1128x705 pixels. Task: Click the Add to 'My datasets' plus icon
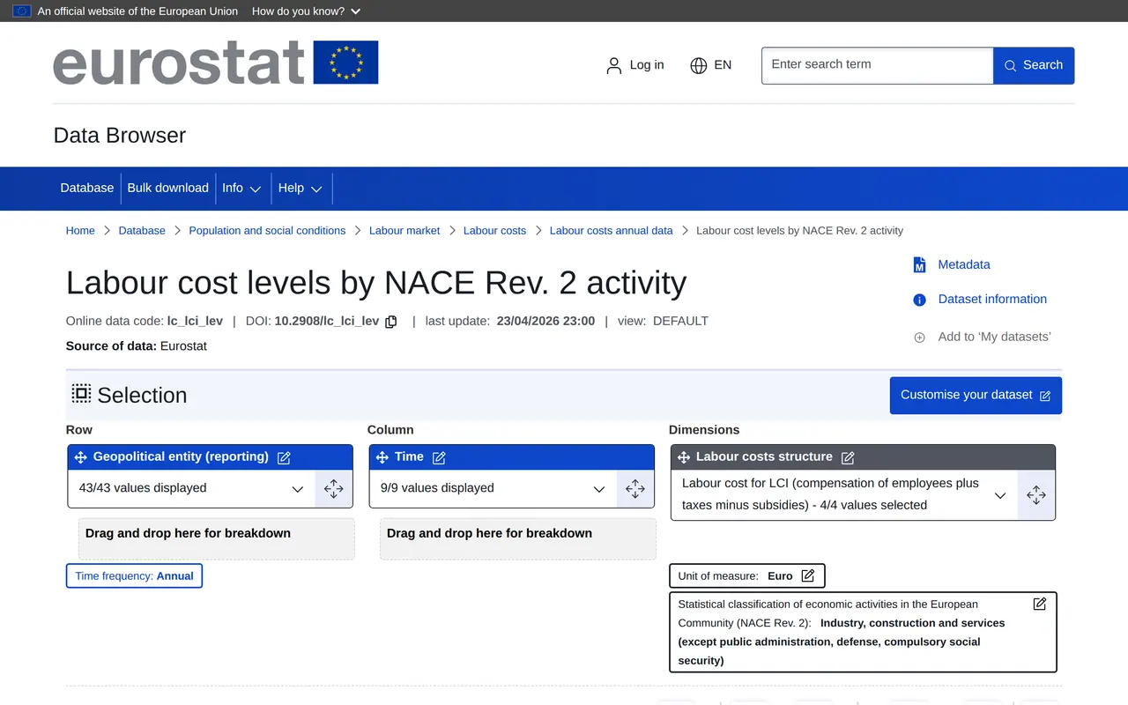pyautogui.click(x=919, y=338)
